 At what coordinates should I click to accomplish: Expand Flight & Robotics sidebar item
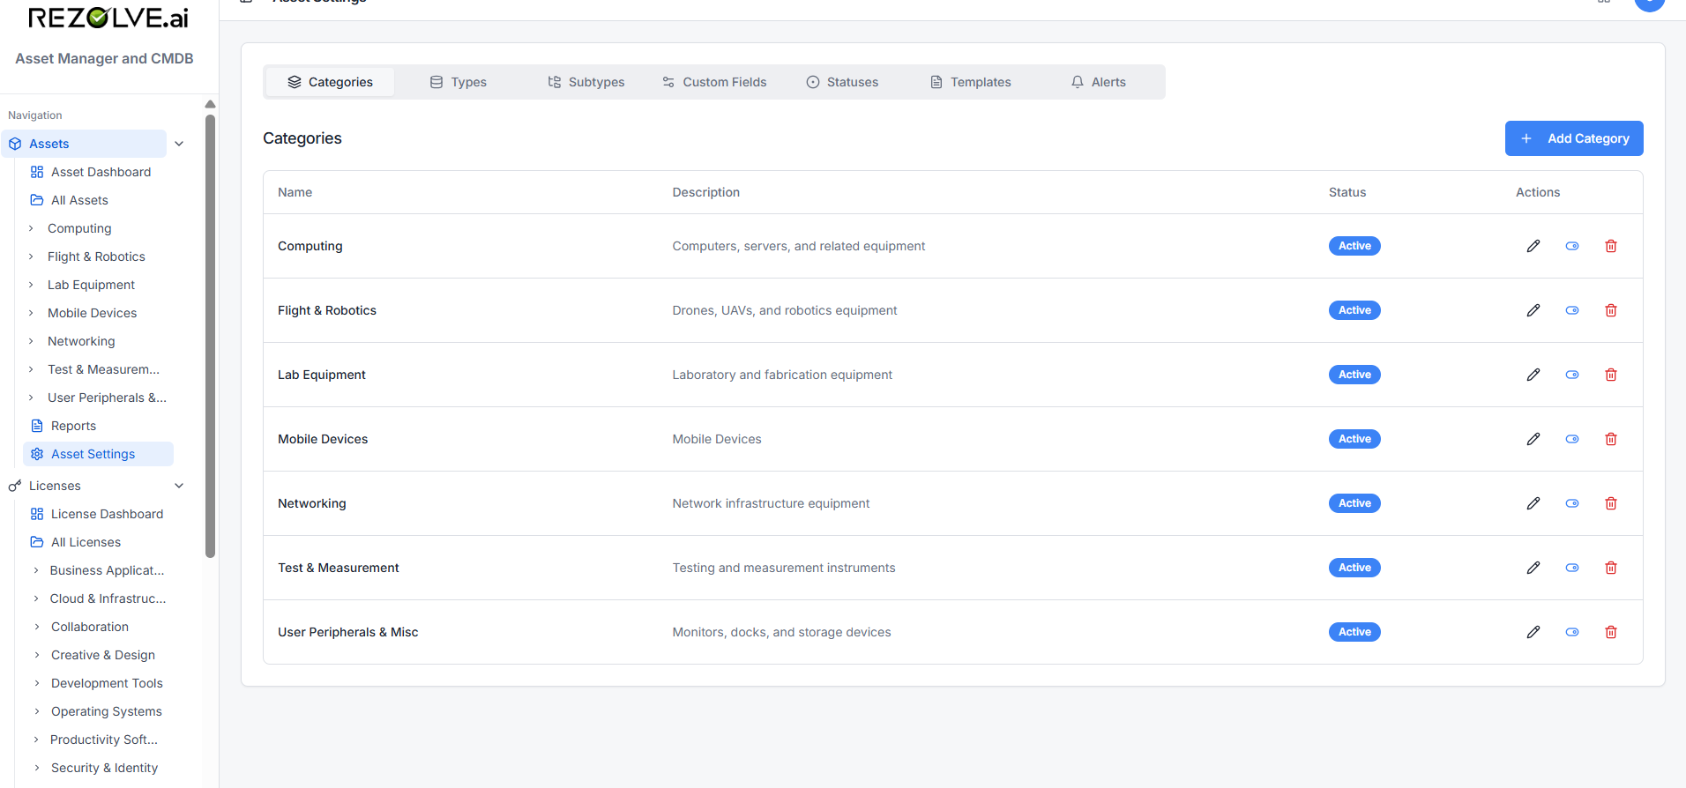click(x=31, y=256)
